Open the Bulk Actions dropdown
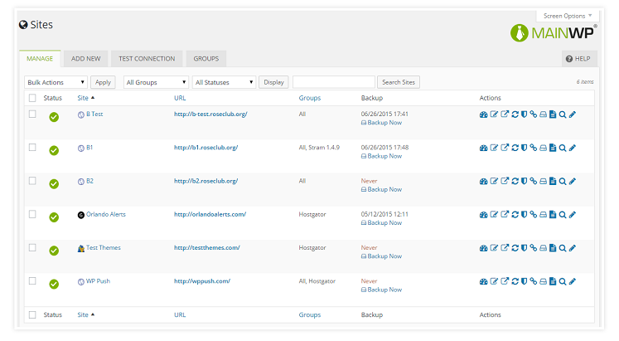The image size is (619, 341). pyautogui.click(x=56, y=82)
